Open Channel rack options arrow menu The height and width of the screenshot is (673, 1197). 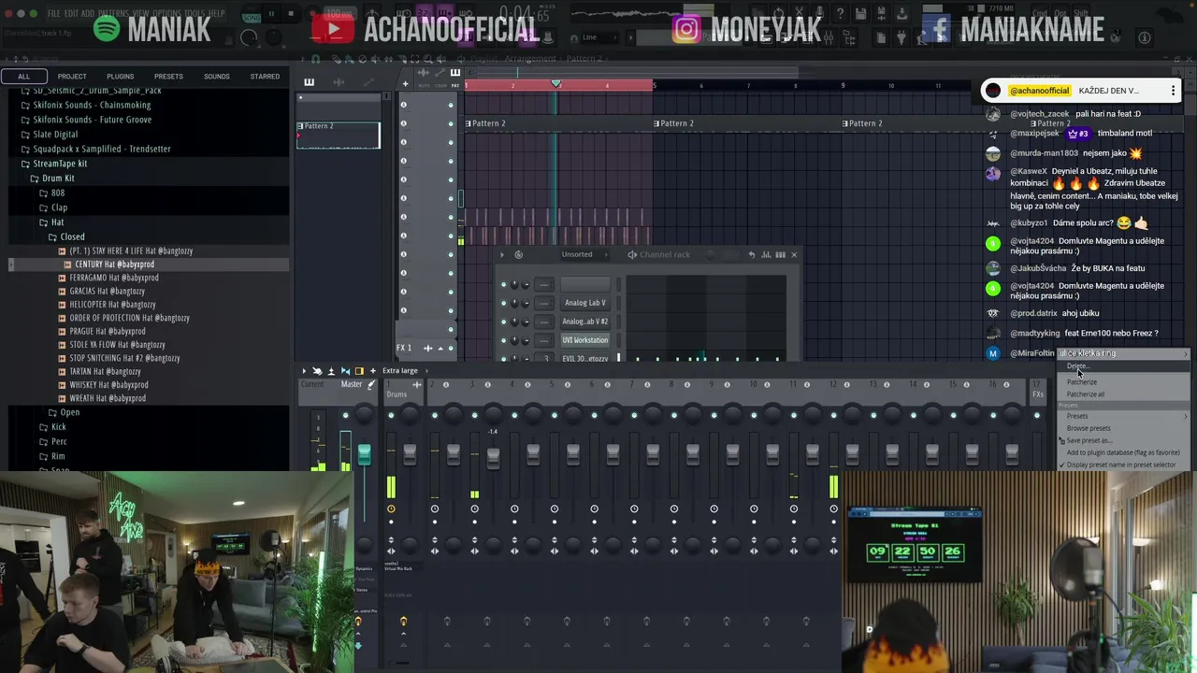(502, 254)
